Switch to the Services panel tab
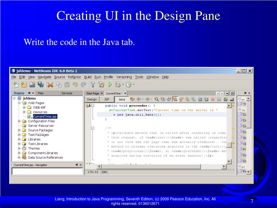This screenshot has width=277, height=208. coord(67,93)
